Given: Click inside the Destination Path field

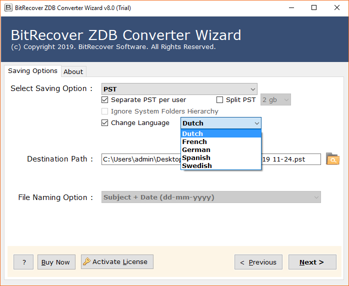Looking at the screenshot, I should click(211, 159).
